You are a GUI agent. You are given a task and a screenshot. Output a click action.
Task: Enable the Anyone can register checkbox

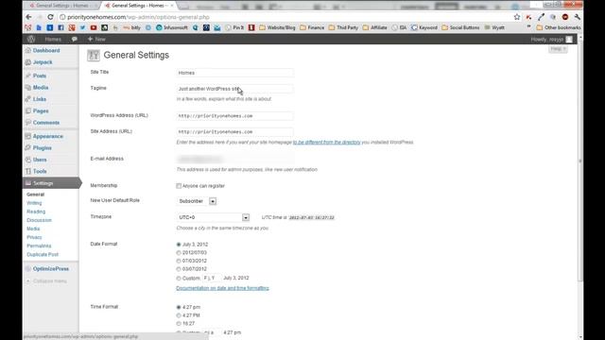[179, 186]
